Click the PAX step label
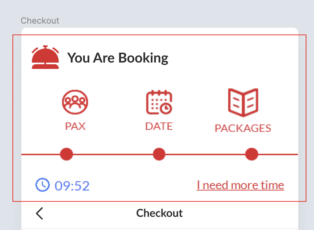This screenshot has width=314, height=230. 75,126
